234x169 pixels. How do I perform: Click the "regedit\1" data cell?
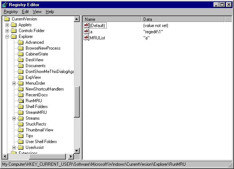153,32
